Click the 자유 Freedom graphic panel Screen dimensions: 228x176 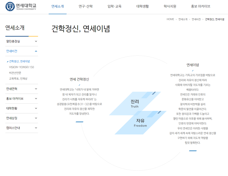point(141,123)
